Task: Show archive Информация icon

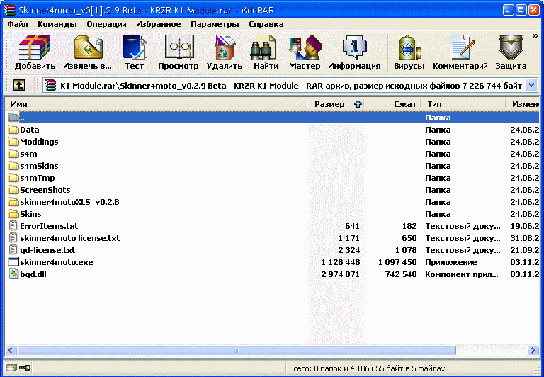Action: pos(354,47)
